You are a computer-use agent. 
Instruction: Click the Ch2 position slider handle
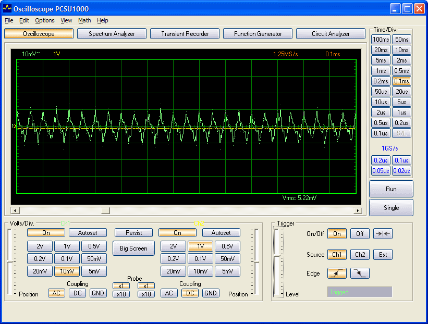(256, 262)
